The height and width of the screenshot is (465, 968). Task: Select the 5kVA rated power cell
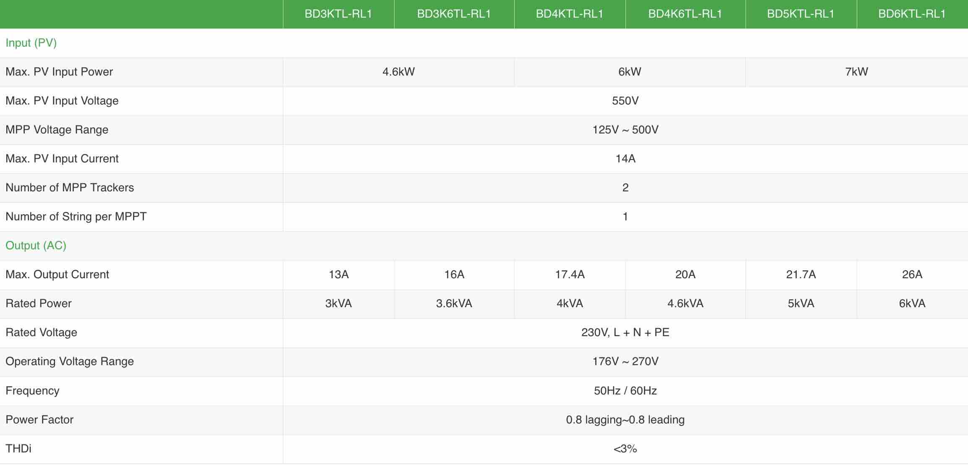pos(801,303)
